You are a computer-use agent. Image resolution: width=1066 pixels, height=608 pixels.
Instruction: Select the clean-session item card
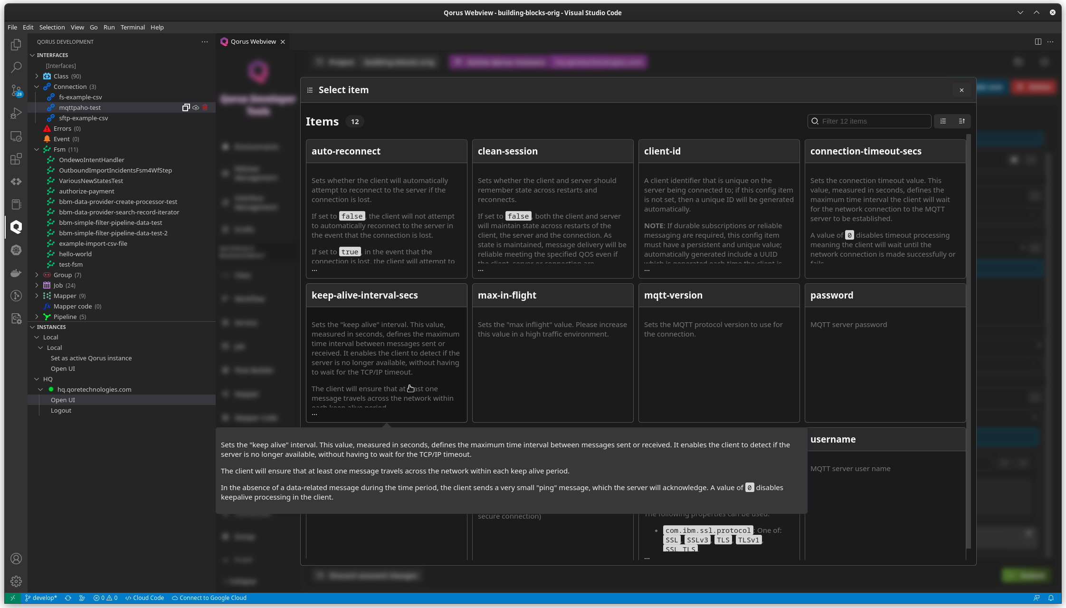coord(552,209)
